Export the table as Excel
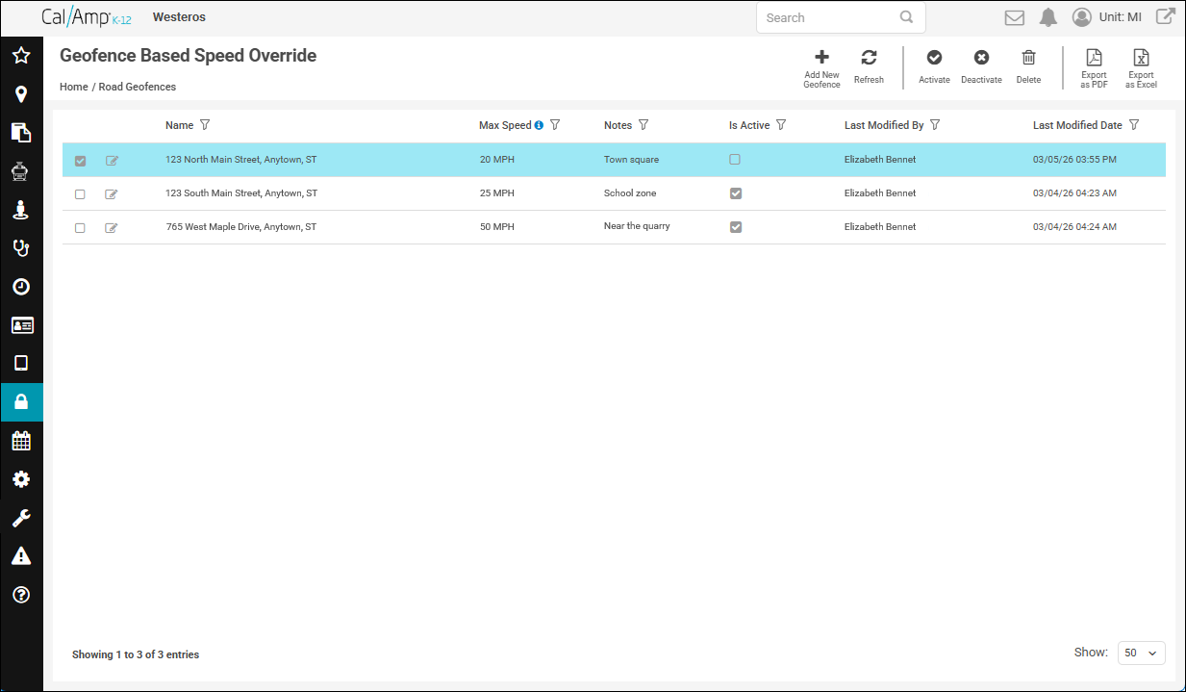The height and width of the screenshot is (692, 1186). (x=1141, y=68)
